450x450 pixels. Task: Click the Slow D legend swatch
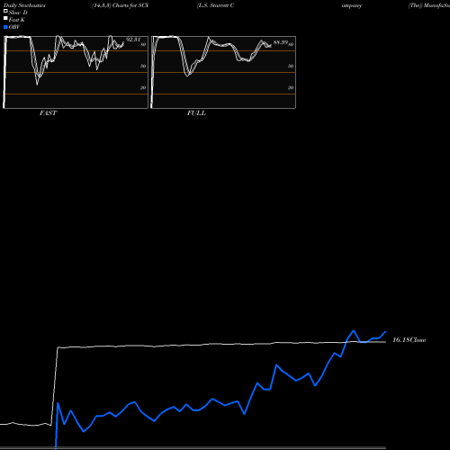point(5,11)
